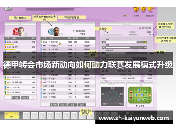Select user team player J. with ability 912
176x127 pixels.
pyautogui.click(x=20, y=42)
